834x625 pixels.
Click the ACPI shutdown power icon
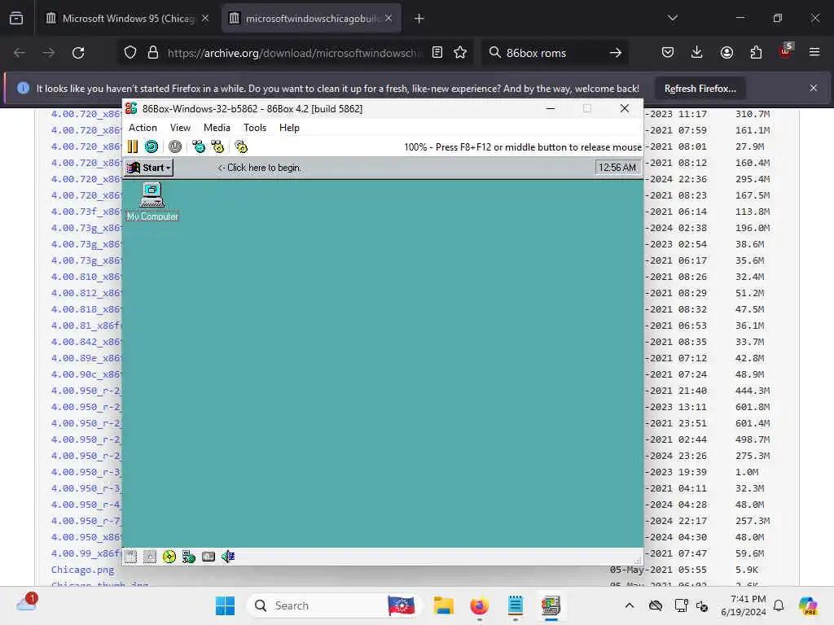click(175, 146)
